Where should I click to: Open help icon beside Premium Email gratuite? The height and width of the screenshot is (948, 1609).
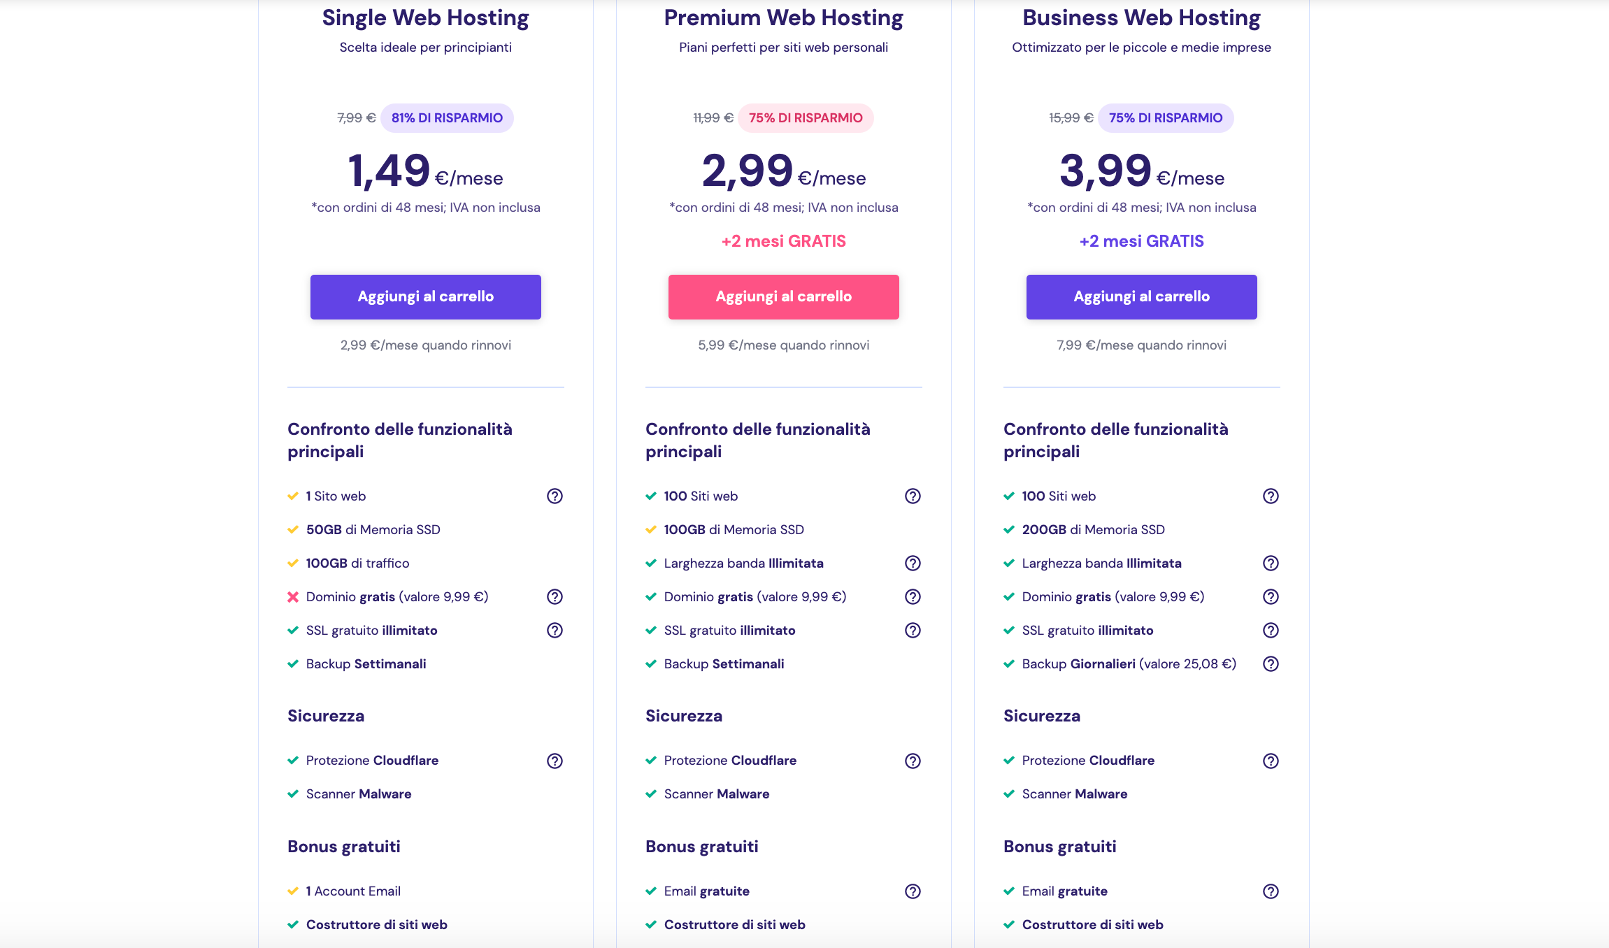click(913, 891)
